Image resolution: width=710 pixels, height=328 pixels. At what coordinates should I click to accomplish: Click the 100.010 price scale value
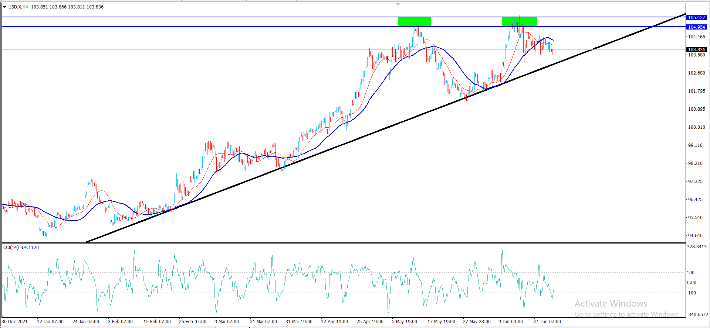pyautogui.click(x=696, y=127)
